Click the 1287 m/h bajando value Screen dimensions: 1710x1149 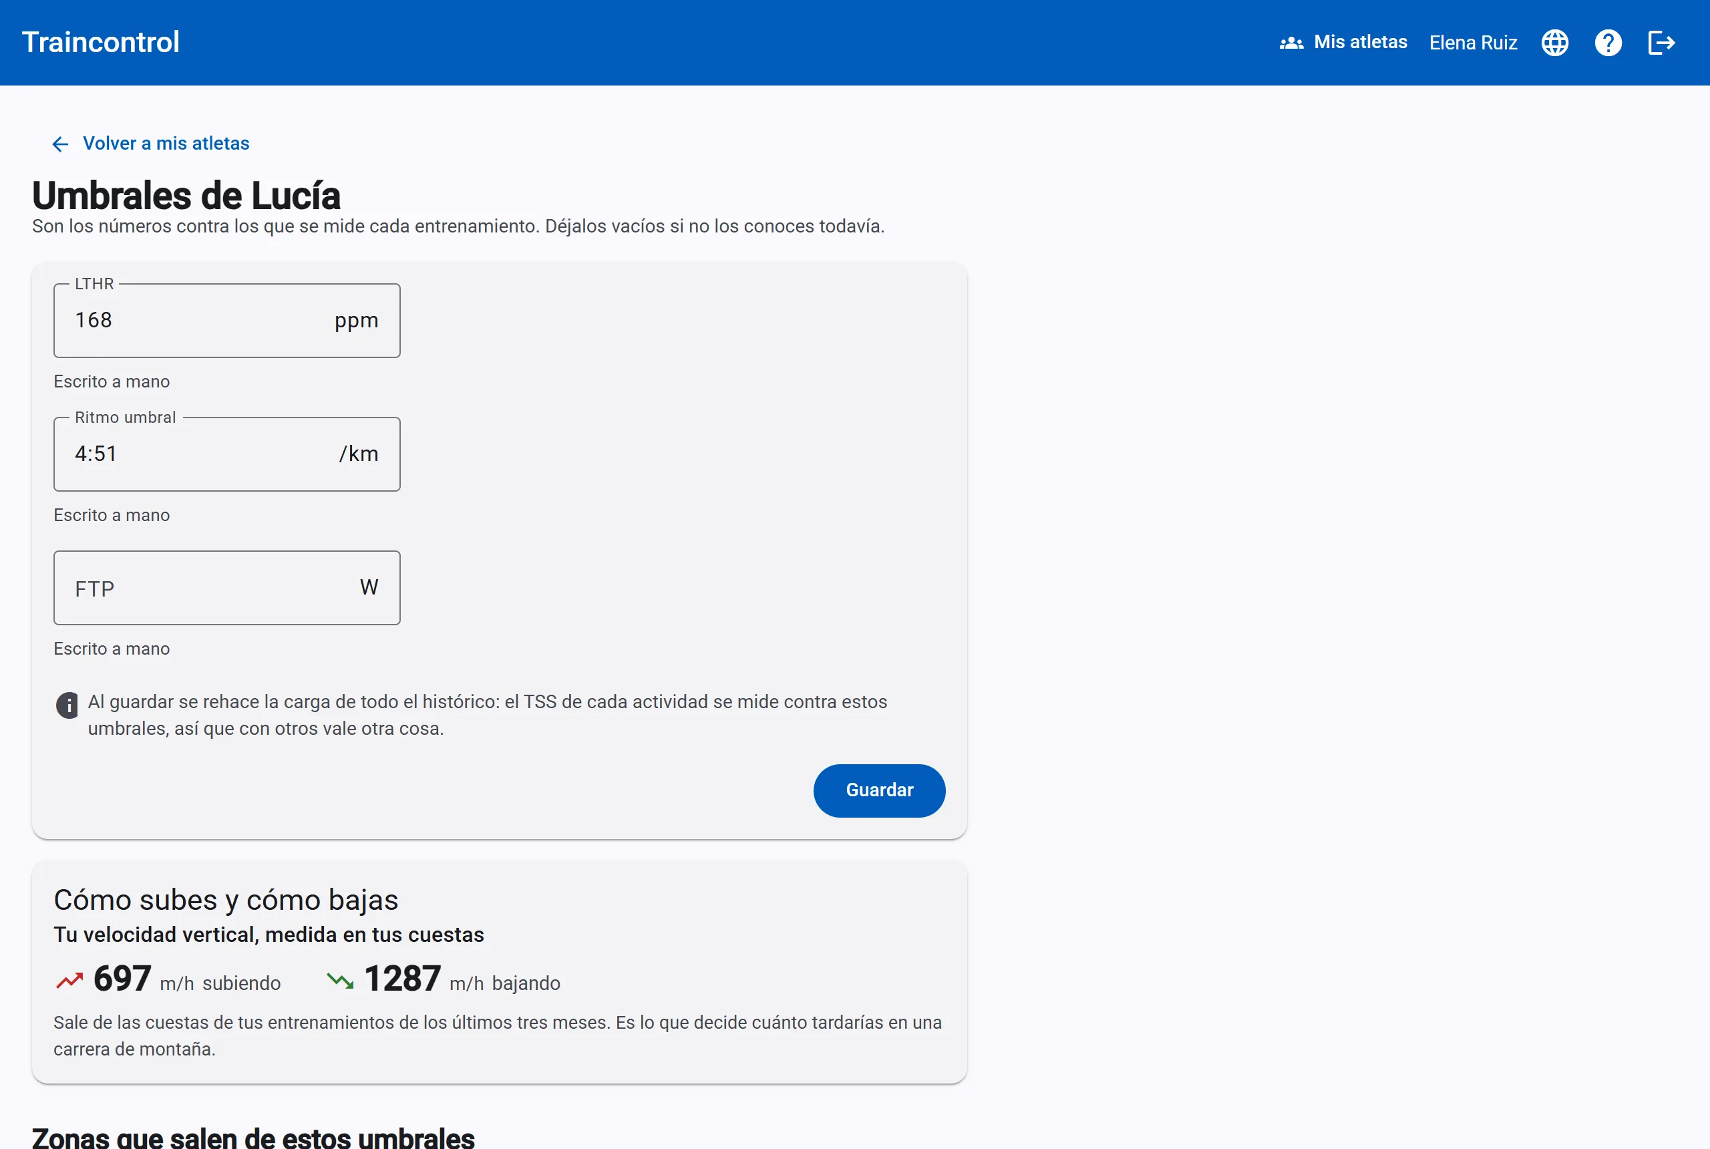(x=462, y=979)
